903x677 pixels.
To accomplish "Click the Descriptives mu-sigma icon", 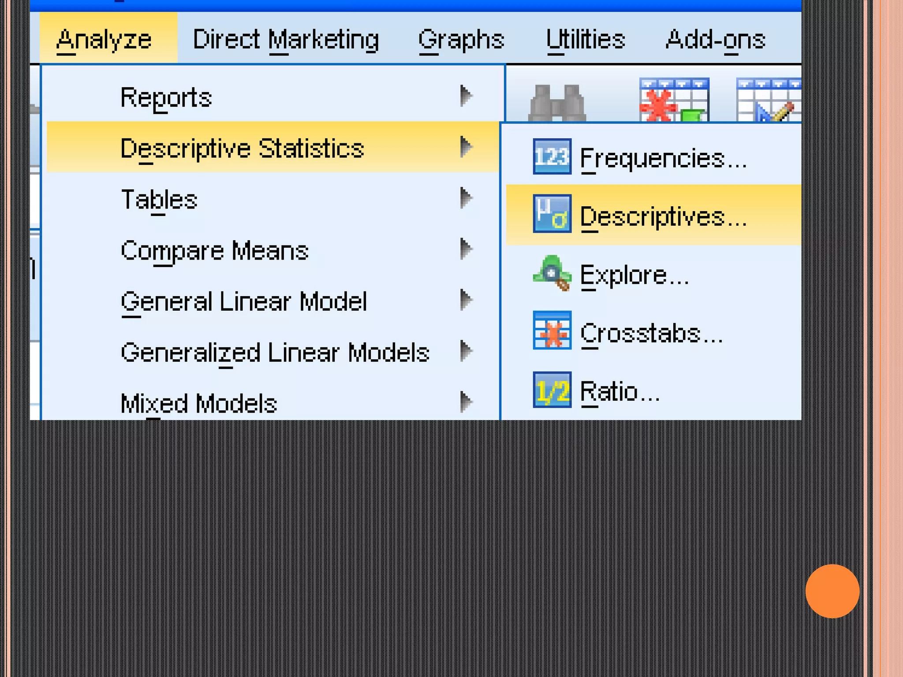I will tap(552, 214).
